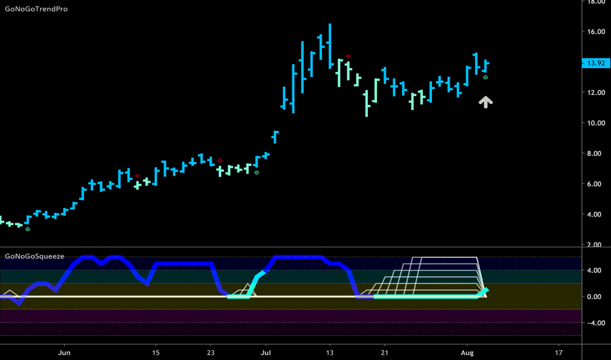Click the -4.00 squeeze scale label
This screenshot has height=360, width=611.
click(x=596, y=323)
